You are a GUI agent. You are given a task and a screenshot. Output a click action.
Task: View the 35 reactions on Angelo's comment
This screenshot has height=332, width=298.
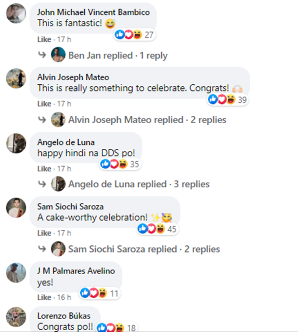click(x=120, y=164)
